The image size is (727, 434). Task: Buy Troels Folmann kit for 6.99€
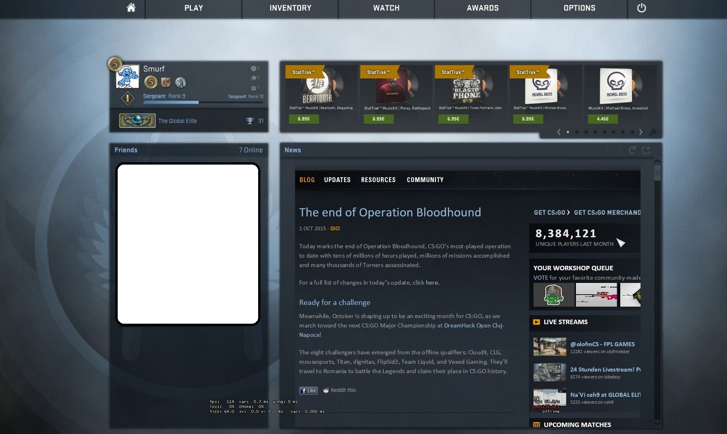pyautogui.click(x=453, y=119)
